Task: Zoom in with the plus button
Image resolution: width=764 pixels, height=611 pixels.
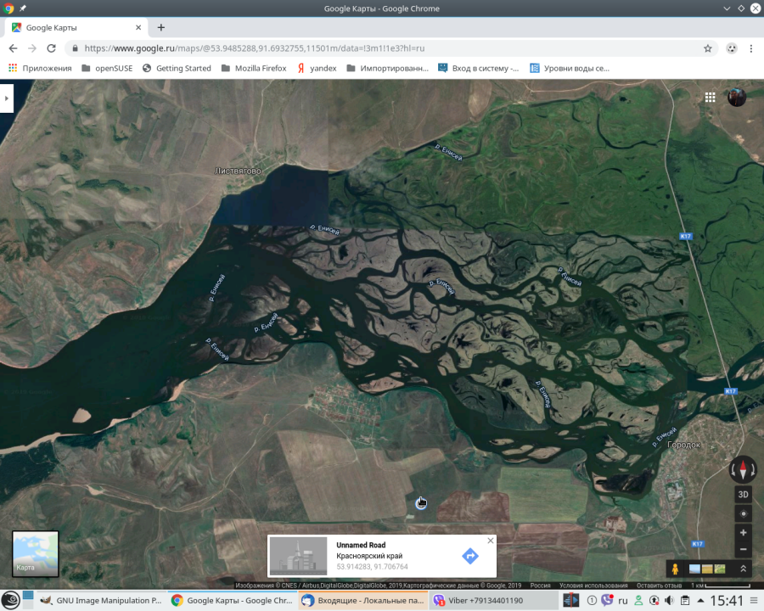Action: click(744, 533)
